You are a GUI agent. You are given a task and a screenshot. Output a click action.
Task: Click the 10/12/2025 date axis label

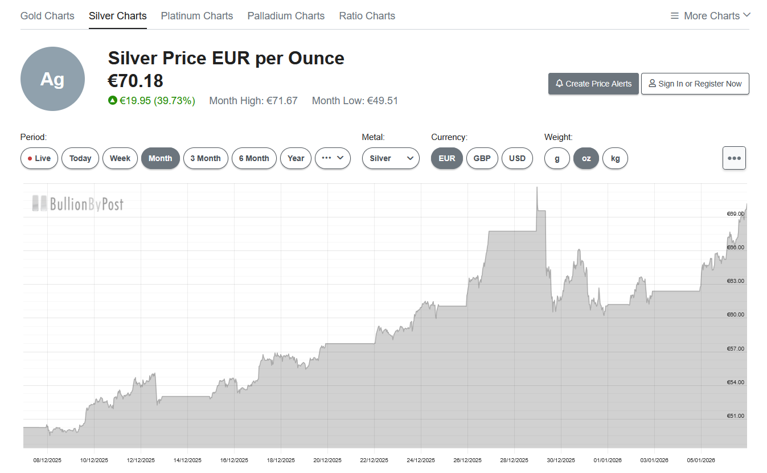click(x=94, y=460)
